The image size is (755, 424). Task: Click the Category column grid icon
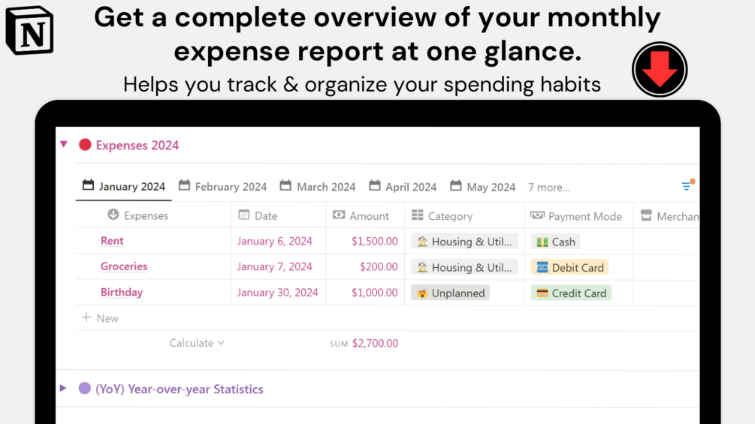418,215
